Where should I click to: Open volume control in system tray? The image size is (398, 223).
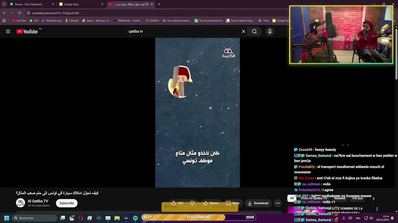click(x=371, y=218)
